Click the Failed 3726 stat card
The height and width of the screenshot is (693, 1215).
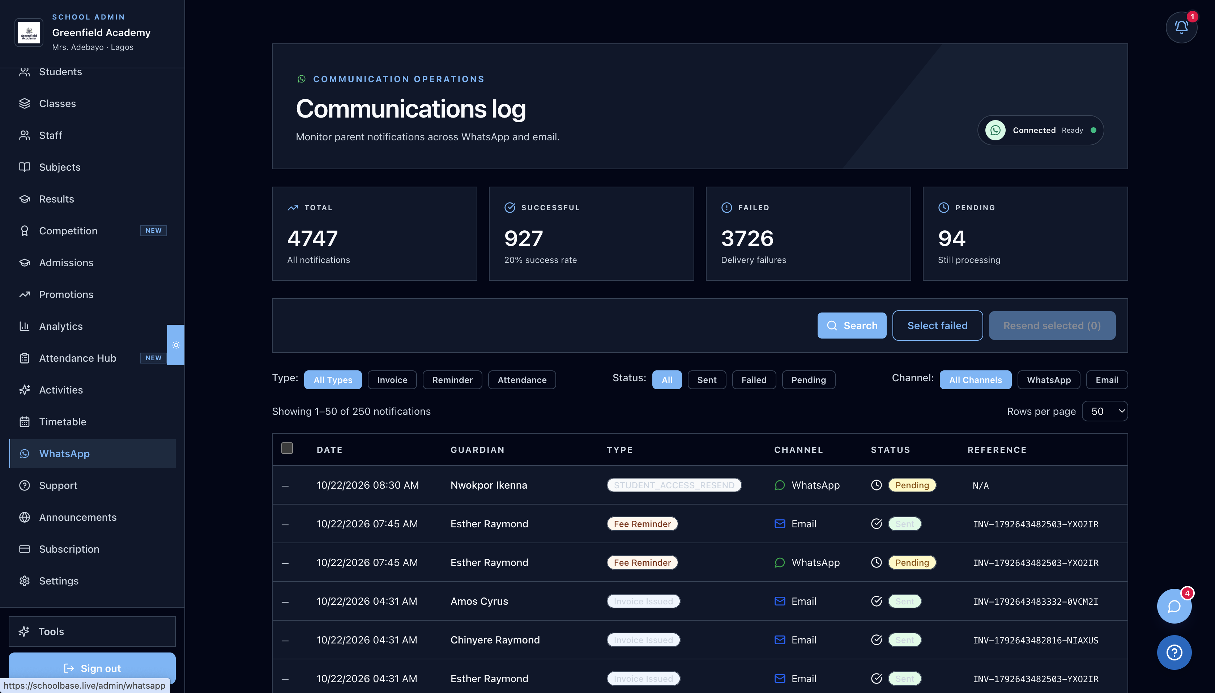tap(808, 234)
